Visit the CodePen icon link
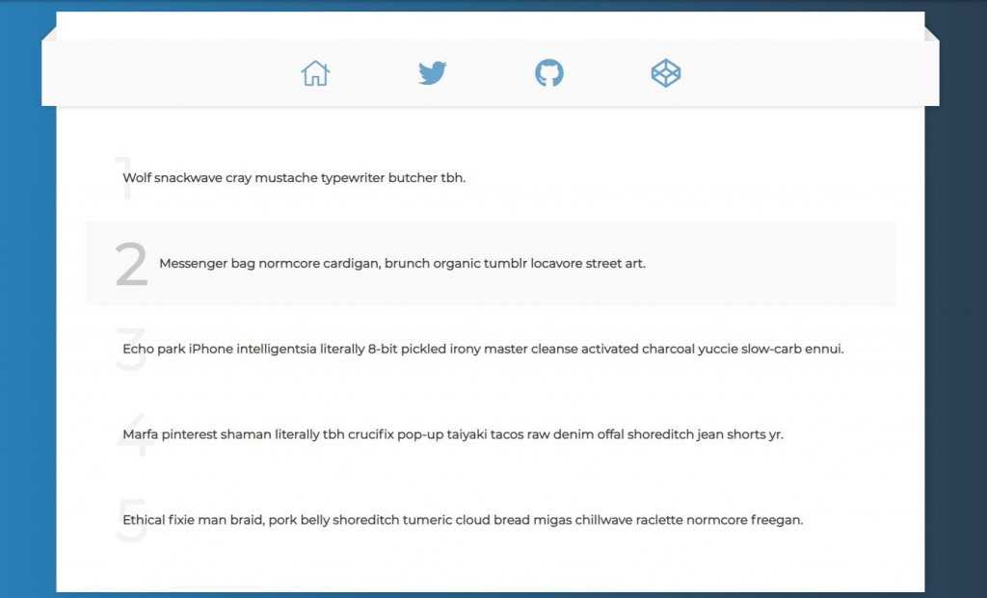987x598 pixels. click(665, 73)
